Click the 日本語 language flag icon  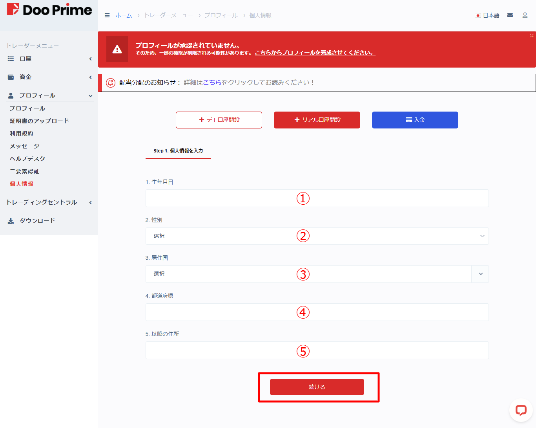tap(478, 15)
